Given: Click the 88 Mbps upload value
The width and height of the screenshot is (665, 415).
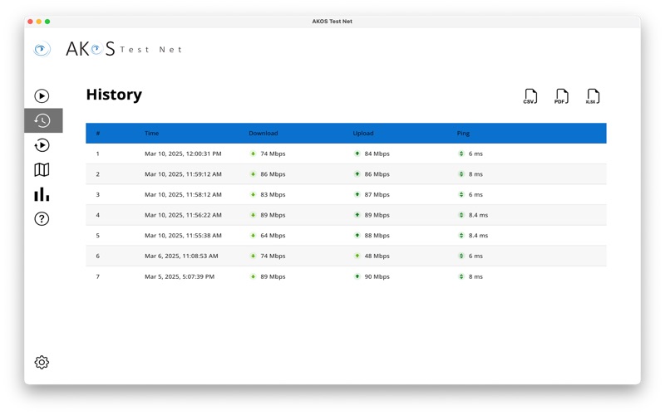Looking at the screenshot, I should pos(377,236).
